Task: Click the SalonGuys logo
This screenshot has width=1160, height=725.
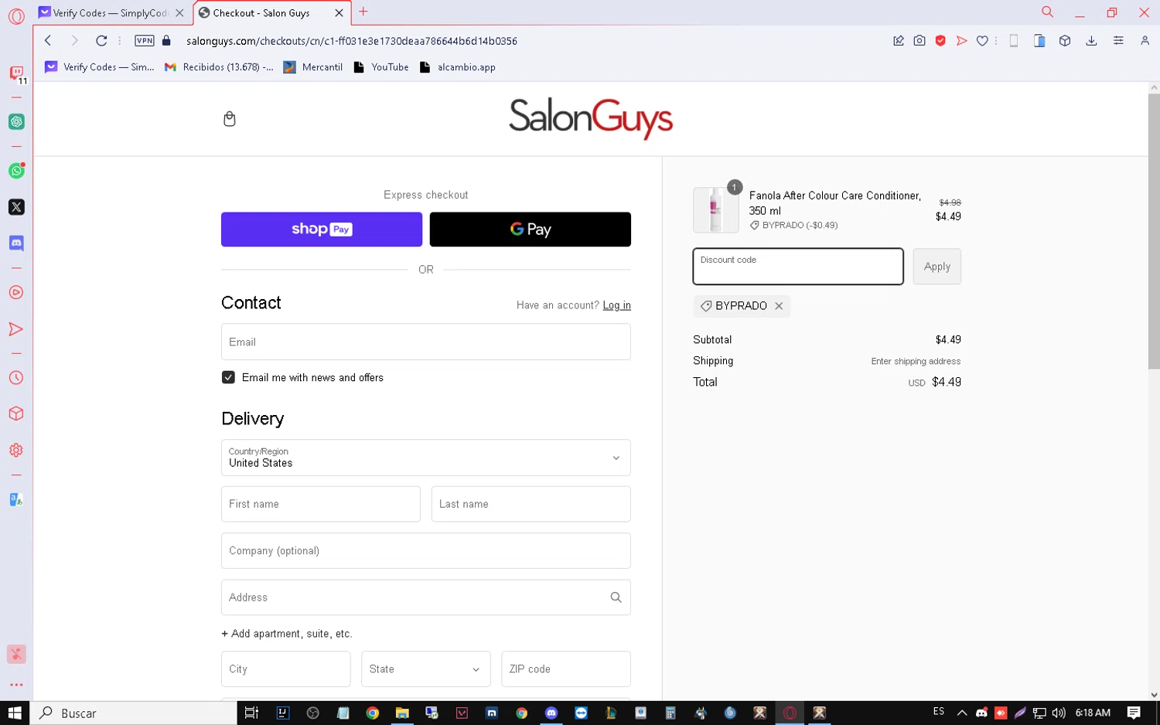Action: (x=591, y=118)
